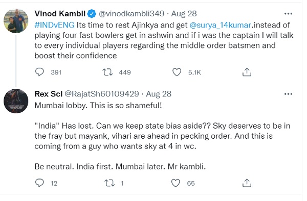This screenshot has height=201, width=307.
Task: Open Vinod Kambli's profile name
Action: click(x=60, y=14)
